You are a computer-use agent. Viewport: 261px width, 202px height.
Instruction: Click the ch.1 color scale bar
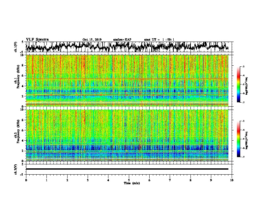(x=238, y=84)
